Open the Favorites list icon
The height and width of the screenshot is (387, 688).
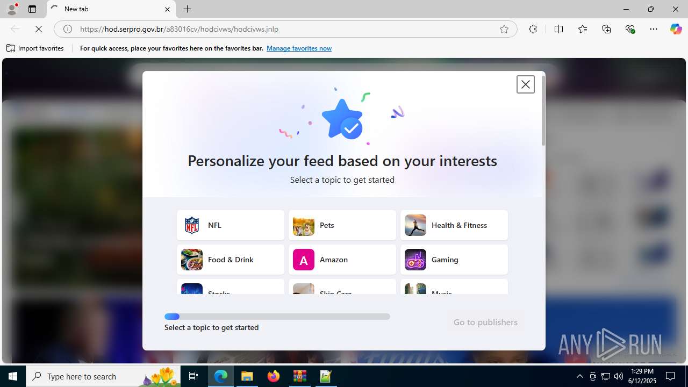583,29
